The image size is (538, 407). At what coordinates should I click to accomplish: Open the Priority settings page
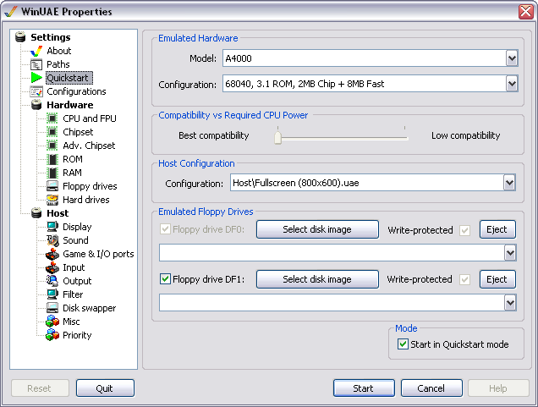77,335
